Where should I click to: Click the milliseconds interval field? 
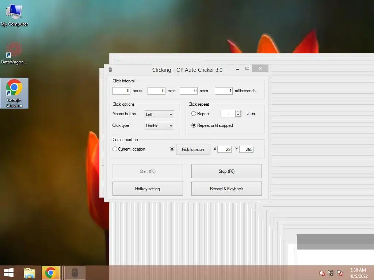[224, 91]
